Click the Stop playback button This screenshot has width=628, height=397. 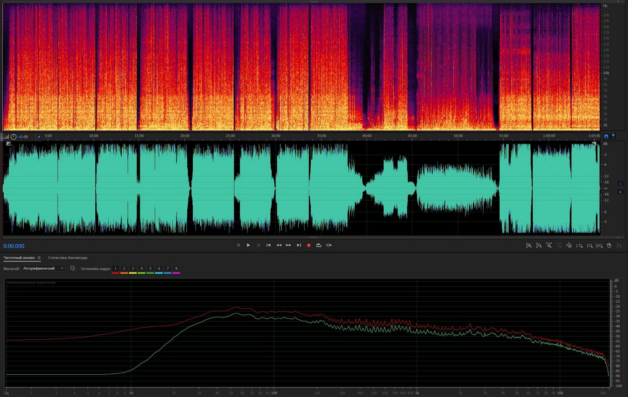tap(238, 245)
